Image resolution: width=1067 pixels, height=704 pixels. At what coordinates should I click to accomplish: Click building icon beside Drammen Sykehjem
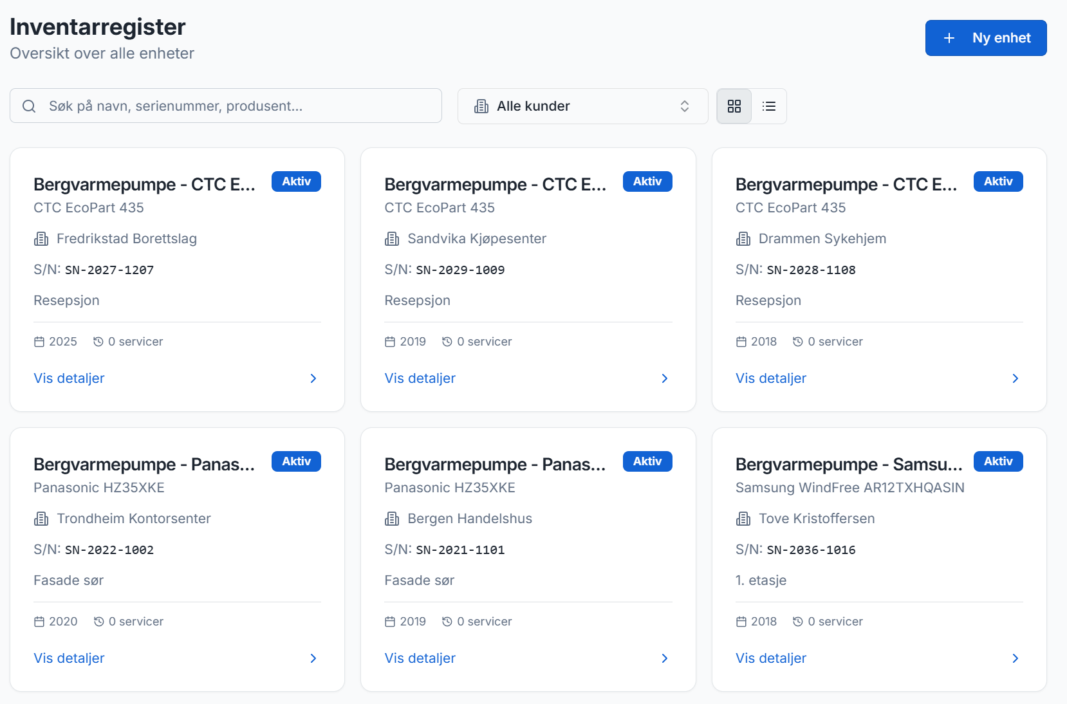743,239
